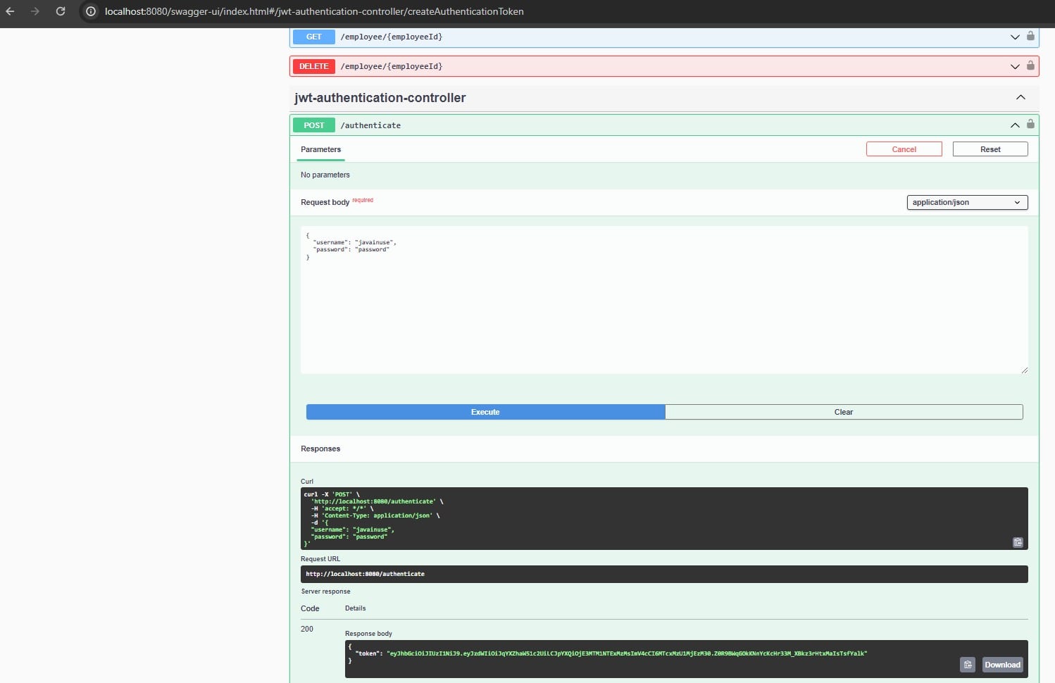Viewport: 1055px width, 683px height.
Task: Click the GET method badge
Action: coord(314,37)
